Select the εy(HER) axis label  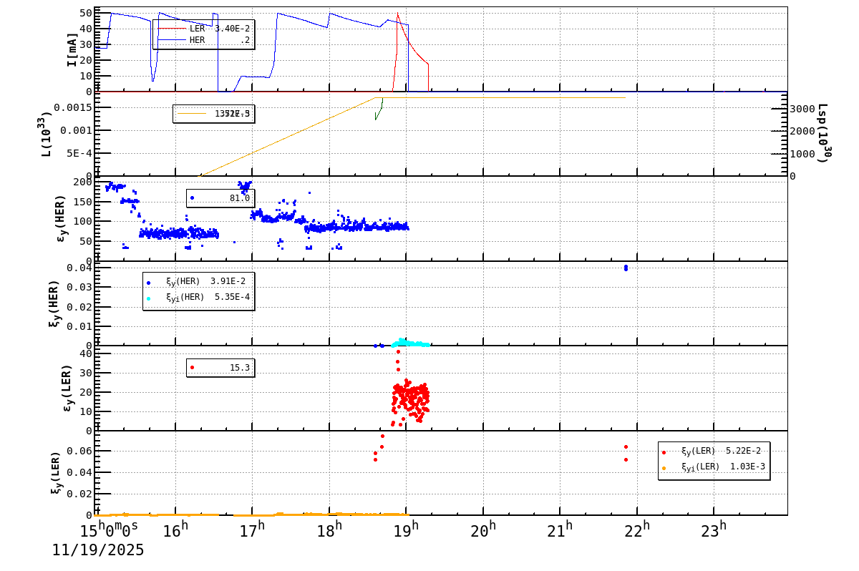pyautogui.click(x=62, y=218)
